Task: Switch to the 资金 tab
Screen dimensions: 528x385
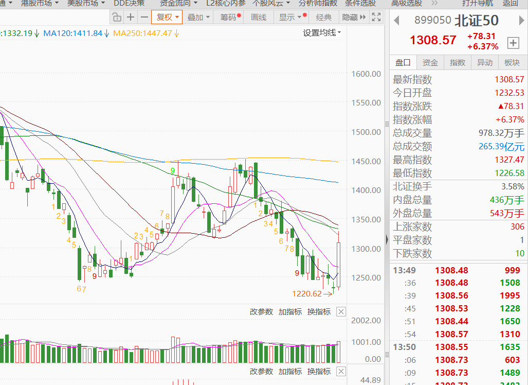Action: (430, 62)
